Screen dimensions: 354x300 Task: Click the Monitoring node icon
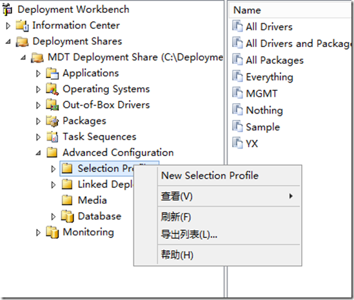coord(52,232)
